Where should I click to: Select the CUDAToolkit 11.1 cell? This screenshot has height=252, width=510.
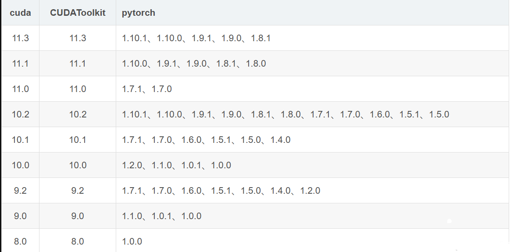78,64
